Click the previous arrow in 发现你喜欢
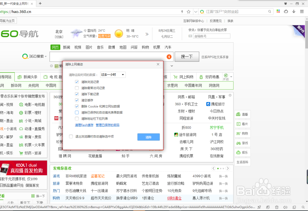 click(x=213, y=168)
